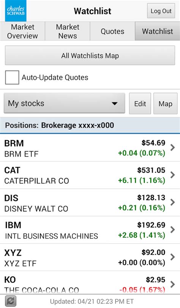
Task: Go to the Quotes tab
Action: tap(112, 31)
